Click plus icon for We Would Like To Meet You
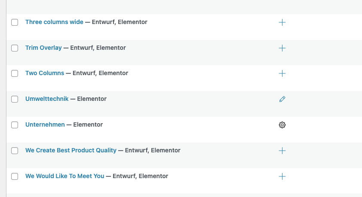 tap(282, 176)
